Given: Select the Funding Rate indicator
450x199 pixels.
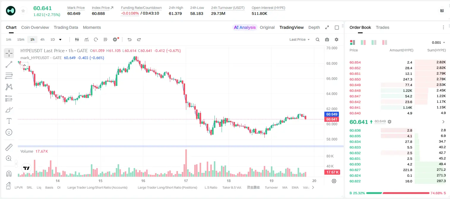Looking at the screenshot, I should coord(253,187).
